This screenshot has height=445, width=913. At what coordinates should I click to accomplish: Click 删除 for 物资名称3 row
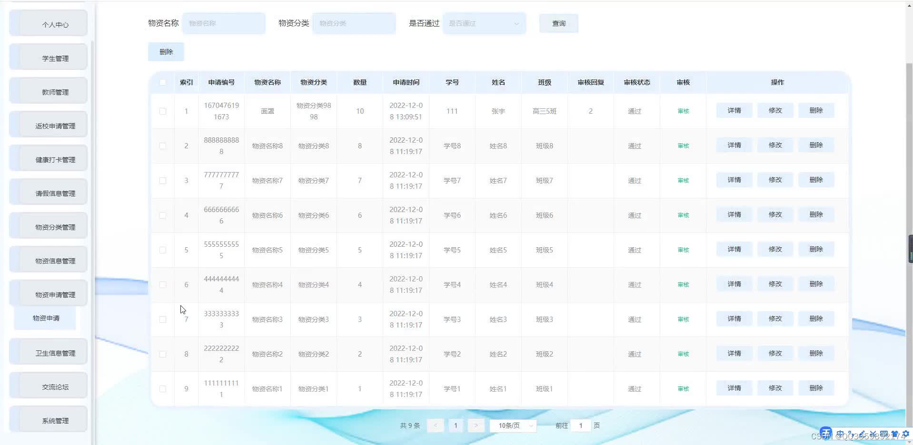tap(816, 319)
